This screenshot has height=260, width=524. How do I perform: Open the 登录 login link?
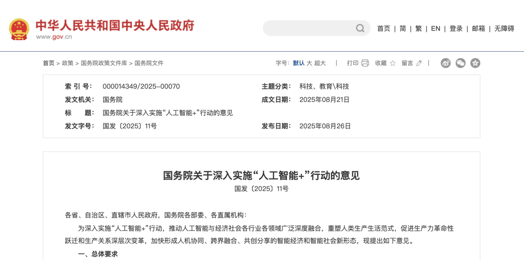pyautogui.click(x=456, y=29)
